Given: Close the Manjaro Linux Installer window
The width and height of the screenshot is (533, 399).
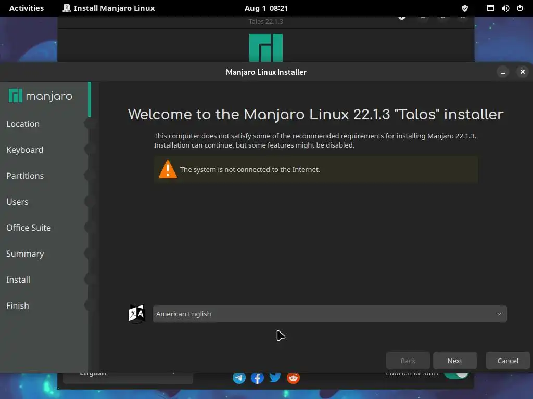Looking at the screenshot, I should [x=523, y=72].
